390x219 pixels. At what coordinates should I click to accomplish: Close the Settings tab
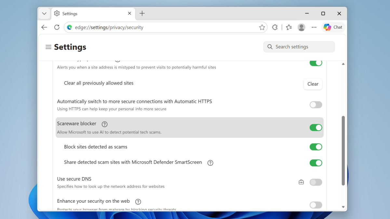[129, 13]
